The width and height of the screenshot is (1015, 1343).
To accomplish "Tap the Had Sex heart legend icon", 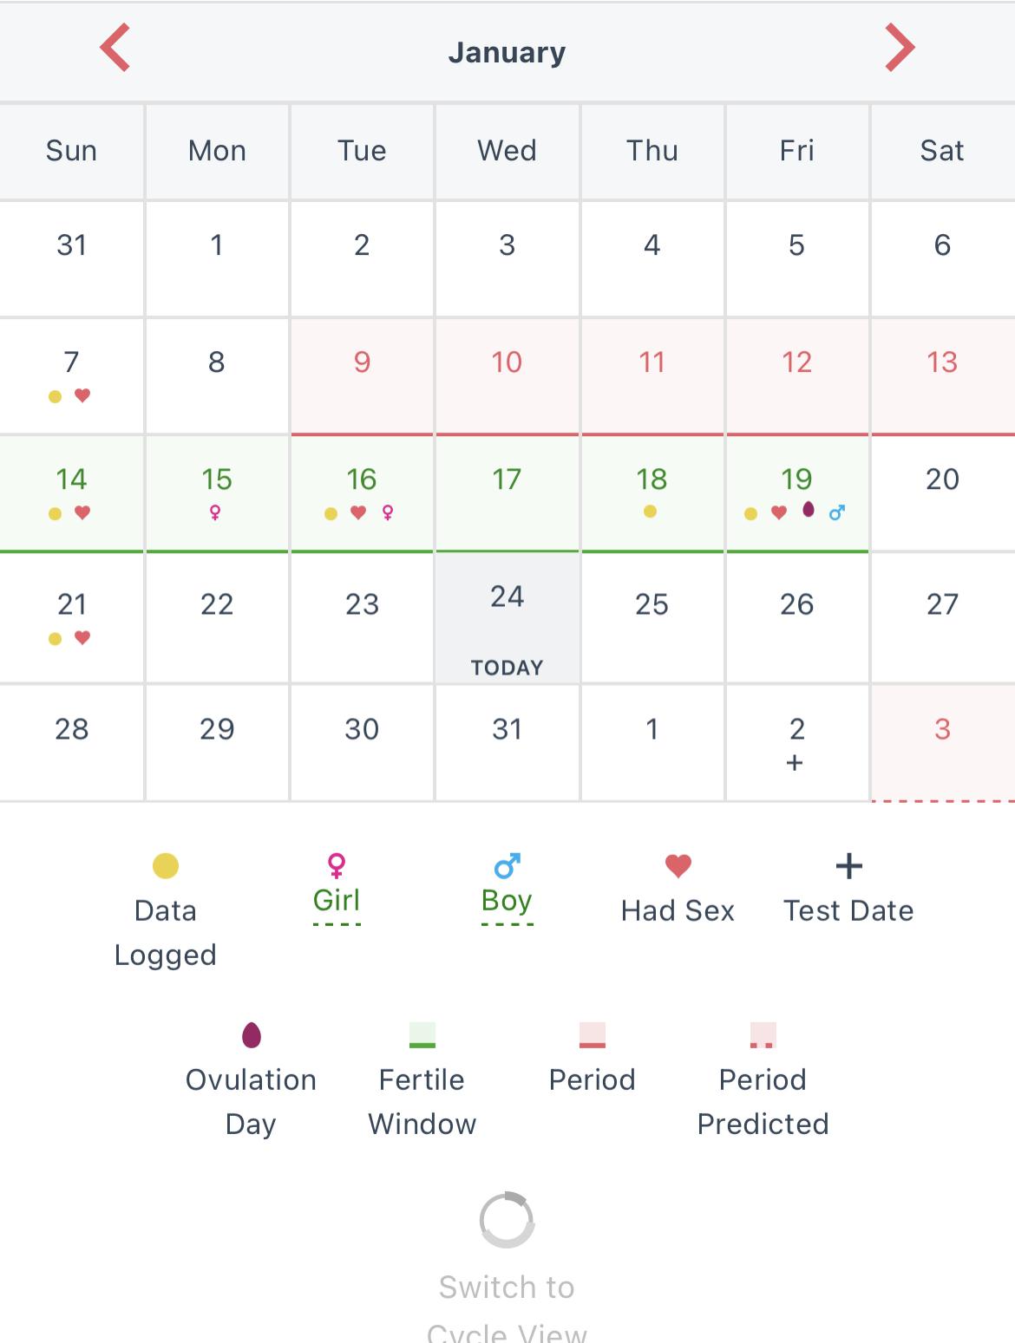I will (678, 865).
